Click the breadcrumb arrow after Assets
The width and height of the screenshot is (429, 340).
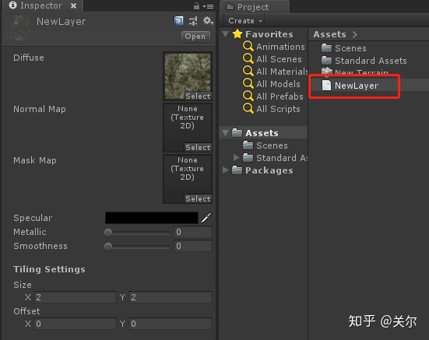coord(355,34)
